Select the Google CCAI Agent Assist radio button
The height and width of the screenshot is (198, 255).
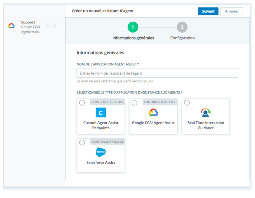click(x=134, y=103)
